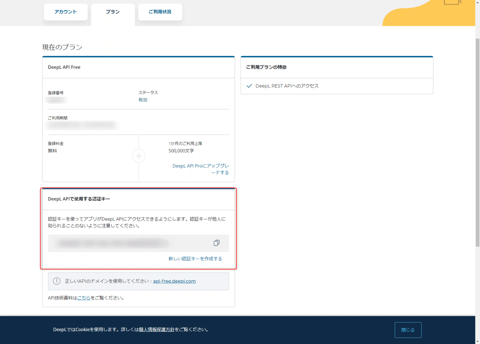Click the DeepL REST APIへのアクセス feature text
This screenshot has width=480, height=344.
point(287,86)
